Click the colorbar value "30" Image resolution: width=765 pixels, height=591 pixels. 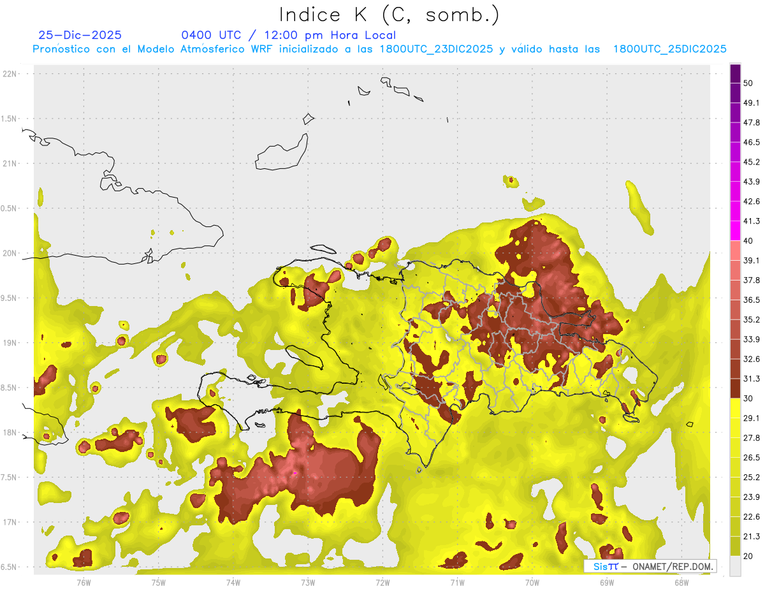click(x=748, y=398)
